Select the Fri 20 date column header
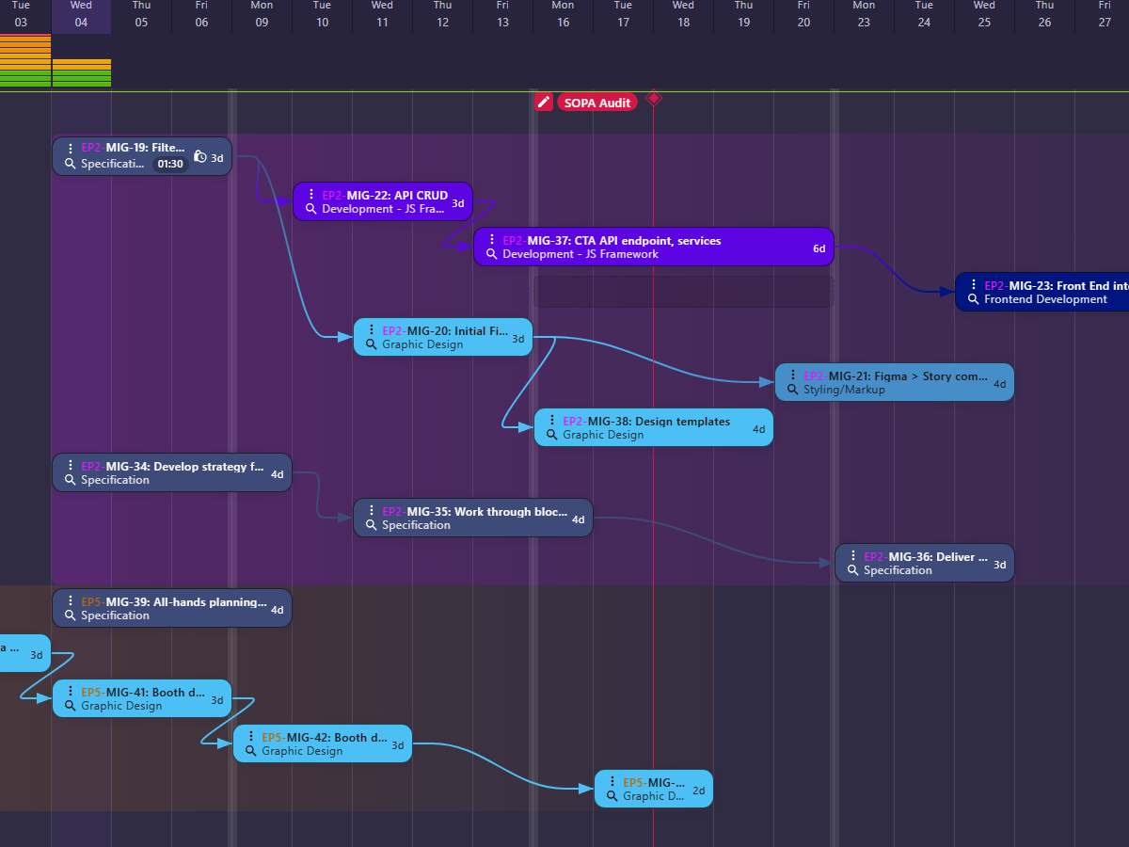Viewport: 1129px width, 847px height. pyautogui.click(x=803, y=16)
